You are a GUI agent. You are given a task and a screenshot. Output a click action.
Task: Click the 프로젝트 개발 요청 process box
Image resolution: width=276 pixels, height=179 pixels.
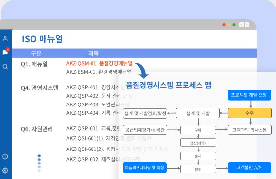[249, 95]
